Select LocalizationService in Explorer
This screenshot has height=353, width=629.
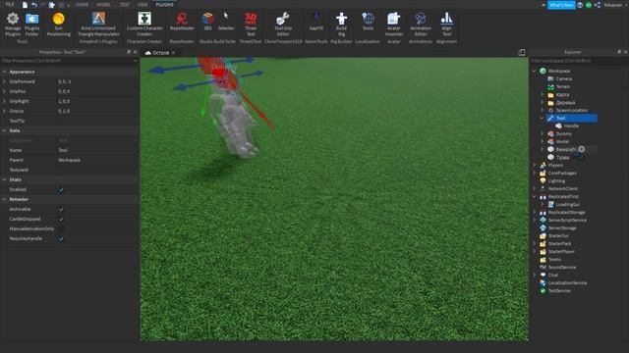(567, 283)
